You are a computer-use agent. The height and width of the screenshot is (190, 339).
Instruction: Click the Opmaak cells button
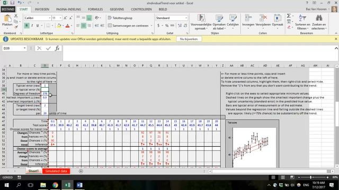coord(278,22)
